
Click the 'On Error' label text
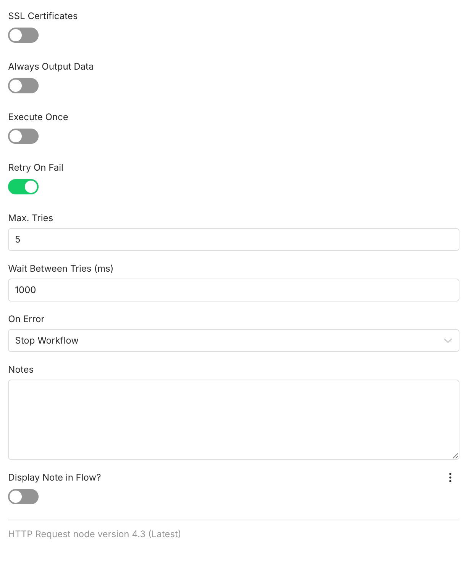(26, 319)
